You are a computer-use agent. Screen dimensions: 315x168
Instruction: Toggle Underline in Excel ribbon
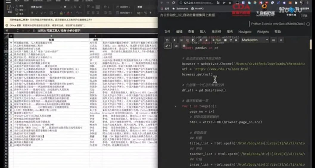point(42,13)
